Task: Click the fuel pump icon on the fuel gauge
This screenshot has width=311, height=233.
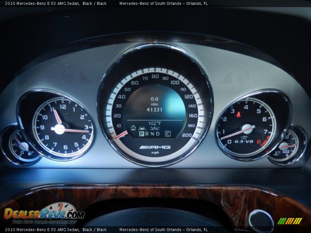Action: [x=29, y=152]
